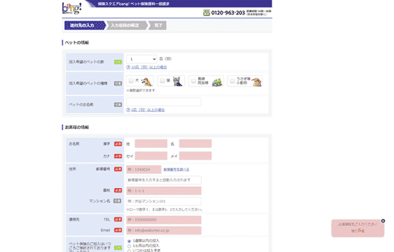This screenshot has height=252, width=394.
Task: Click the bang! logo
Action: click(72, 8)
